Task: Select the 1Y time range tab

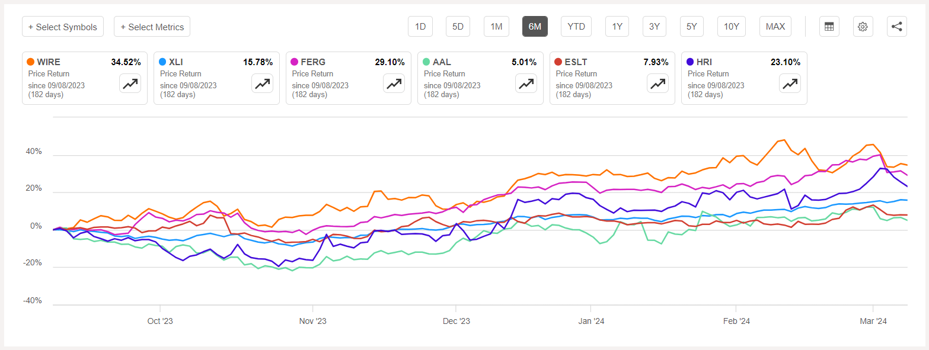Action: tap(617, 26)
